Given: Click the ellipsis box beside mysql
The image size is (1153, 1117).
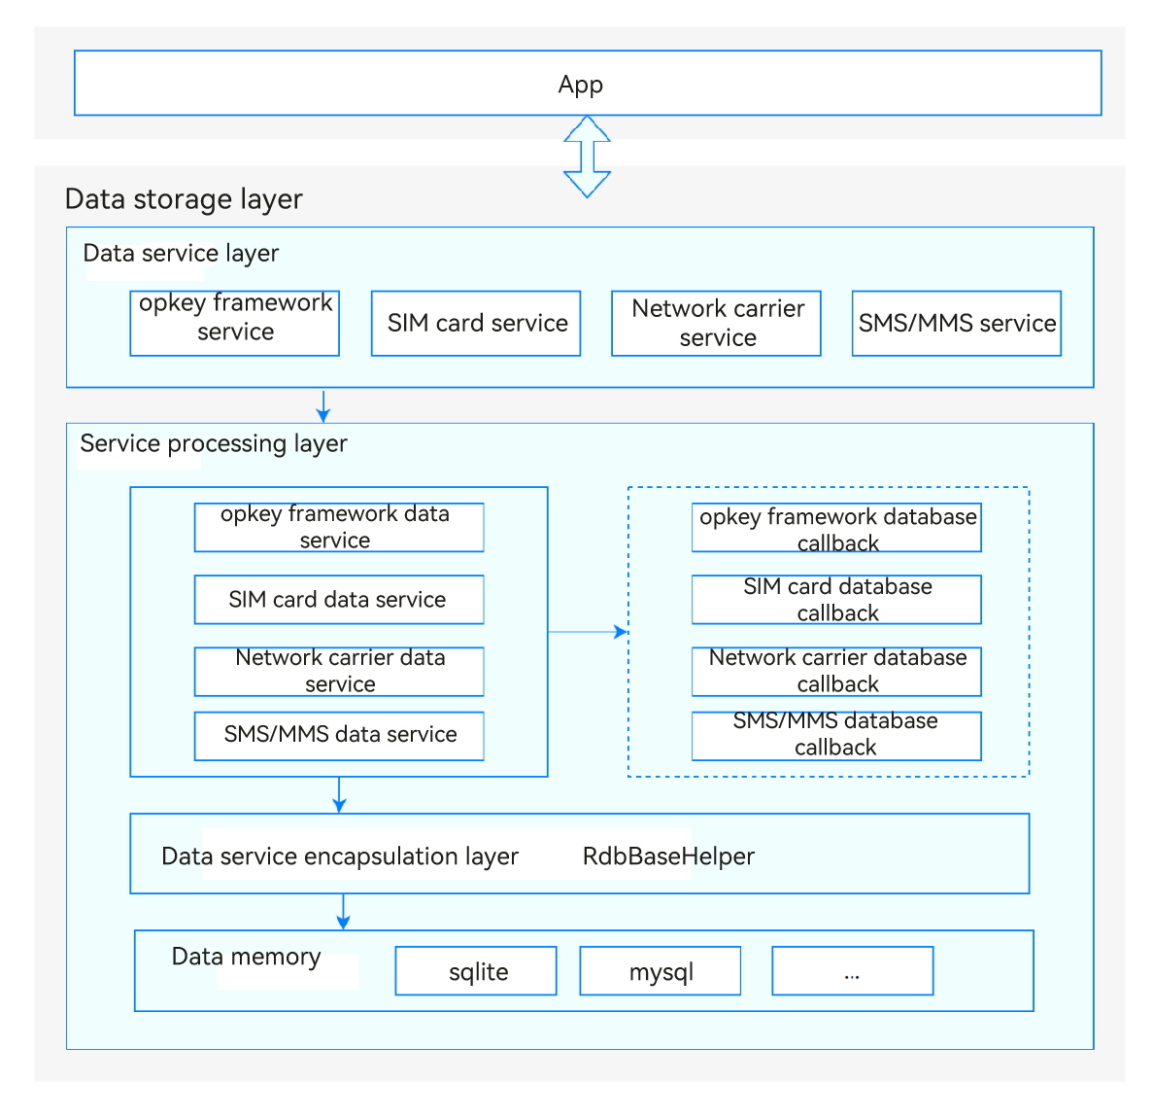Looking at the screenshot, I should coord(852,971).
